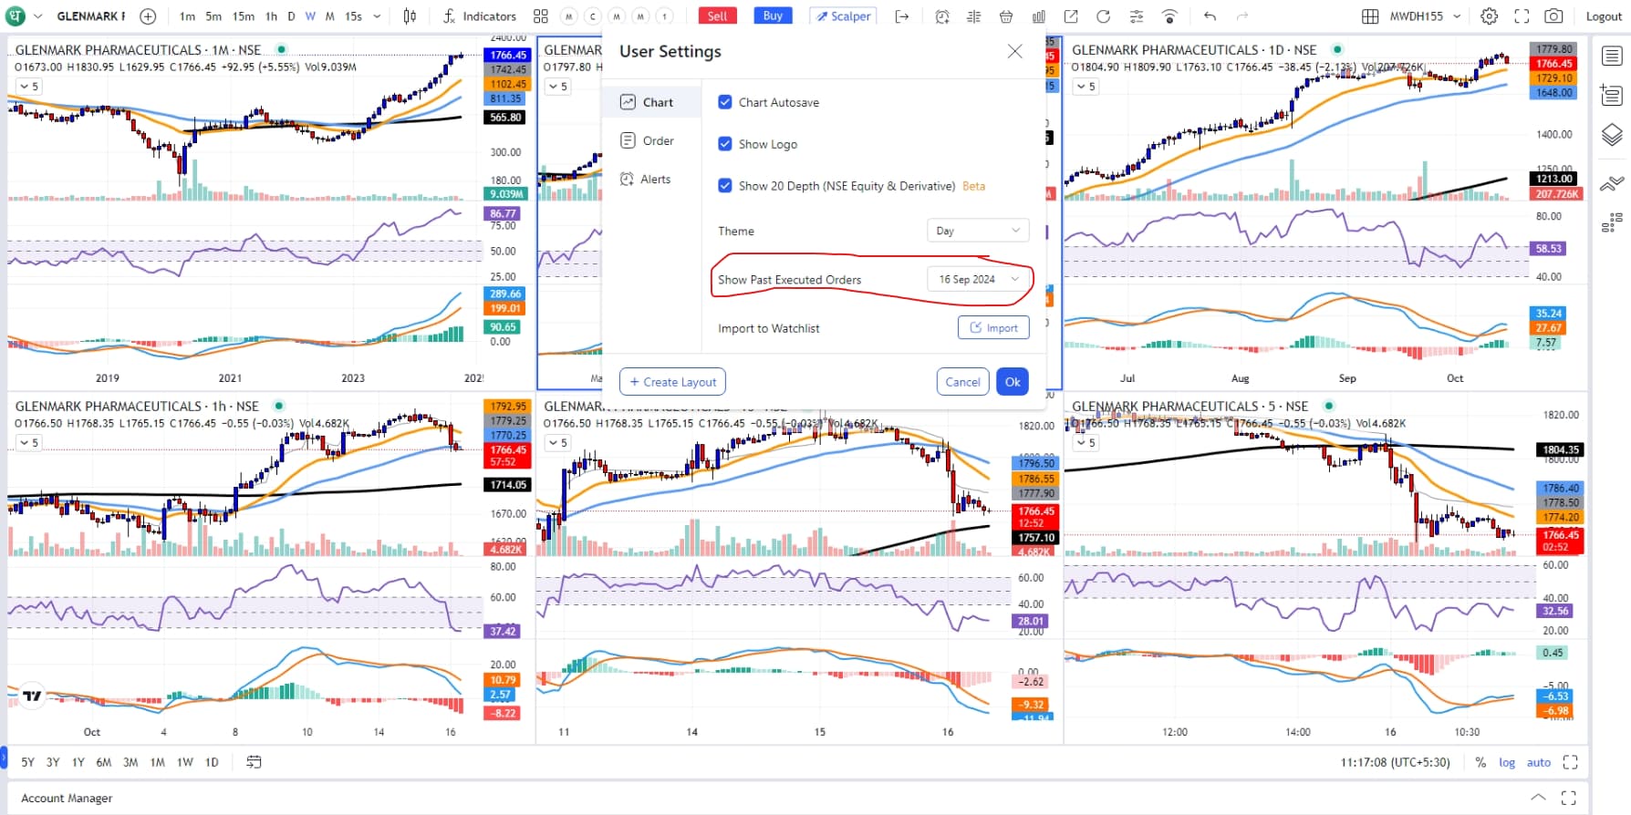
Task: Click the Create Layout button
Action: (x=672, y=382)
